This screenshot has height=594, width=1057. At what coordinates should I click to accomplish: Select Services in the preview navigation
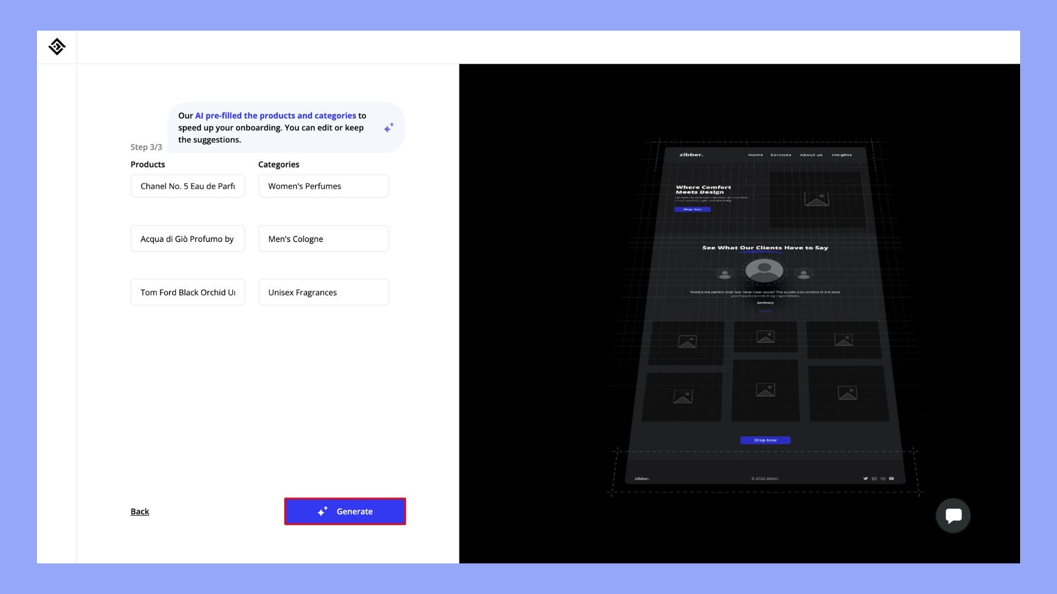(x=780, y=155)
